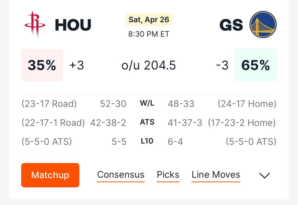Click the Golden State Warriors logo

(263, 24)
